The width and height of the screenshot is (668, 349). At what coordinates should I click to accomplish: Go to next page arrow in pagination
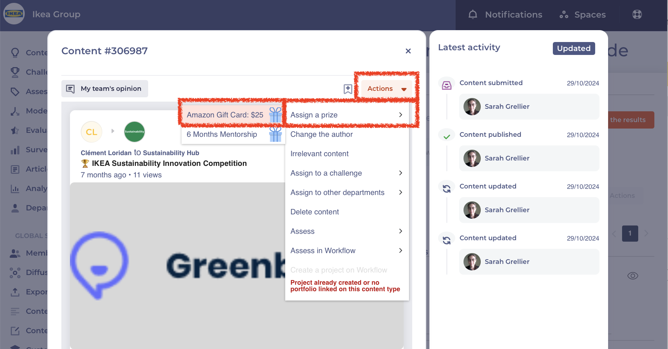pyautogui.click(x=646, y=233)
